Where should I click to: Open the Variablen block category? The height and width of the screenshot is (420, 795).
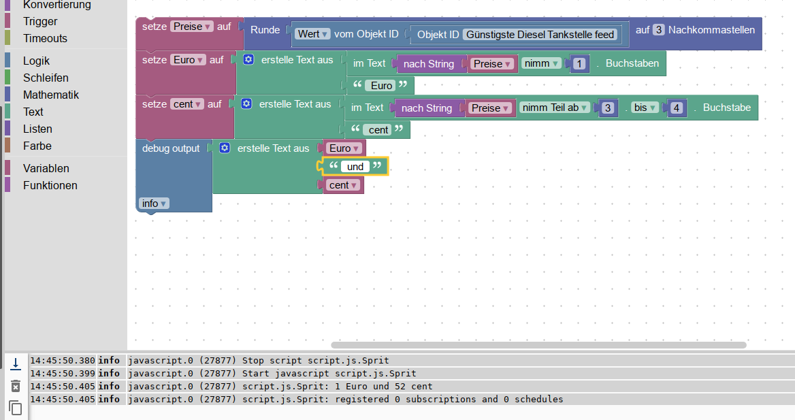46,168
